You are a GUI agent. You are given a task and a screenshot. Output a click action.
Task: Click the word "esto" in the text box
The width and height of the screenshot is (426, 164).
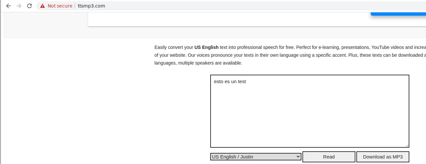click(x=218, y=82)
